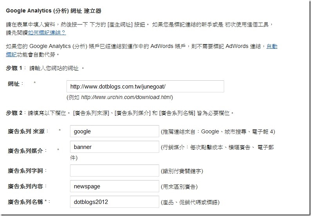Click the 廣告系列名稱 field label
This screenshot has height=216, width=311.
25,202
